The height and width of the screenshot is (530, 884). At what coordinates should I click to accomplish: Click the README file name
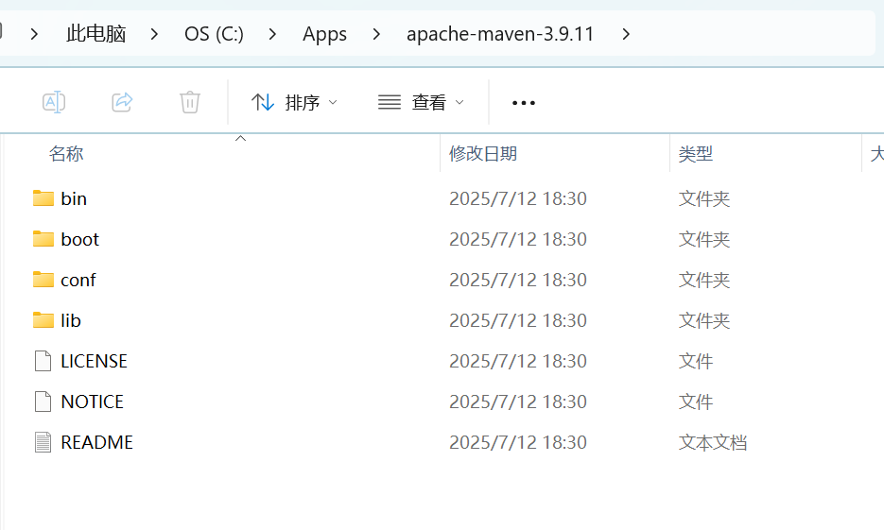(97, 442)
